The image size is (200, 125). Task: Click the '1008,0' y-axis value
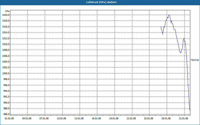tap(6, 50)
